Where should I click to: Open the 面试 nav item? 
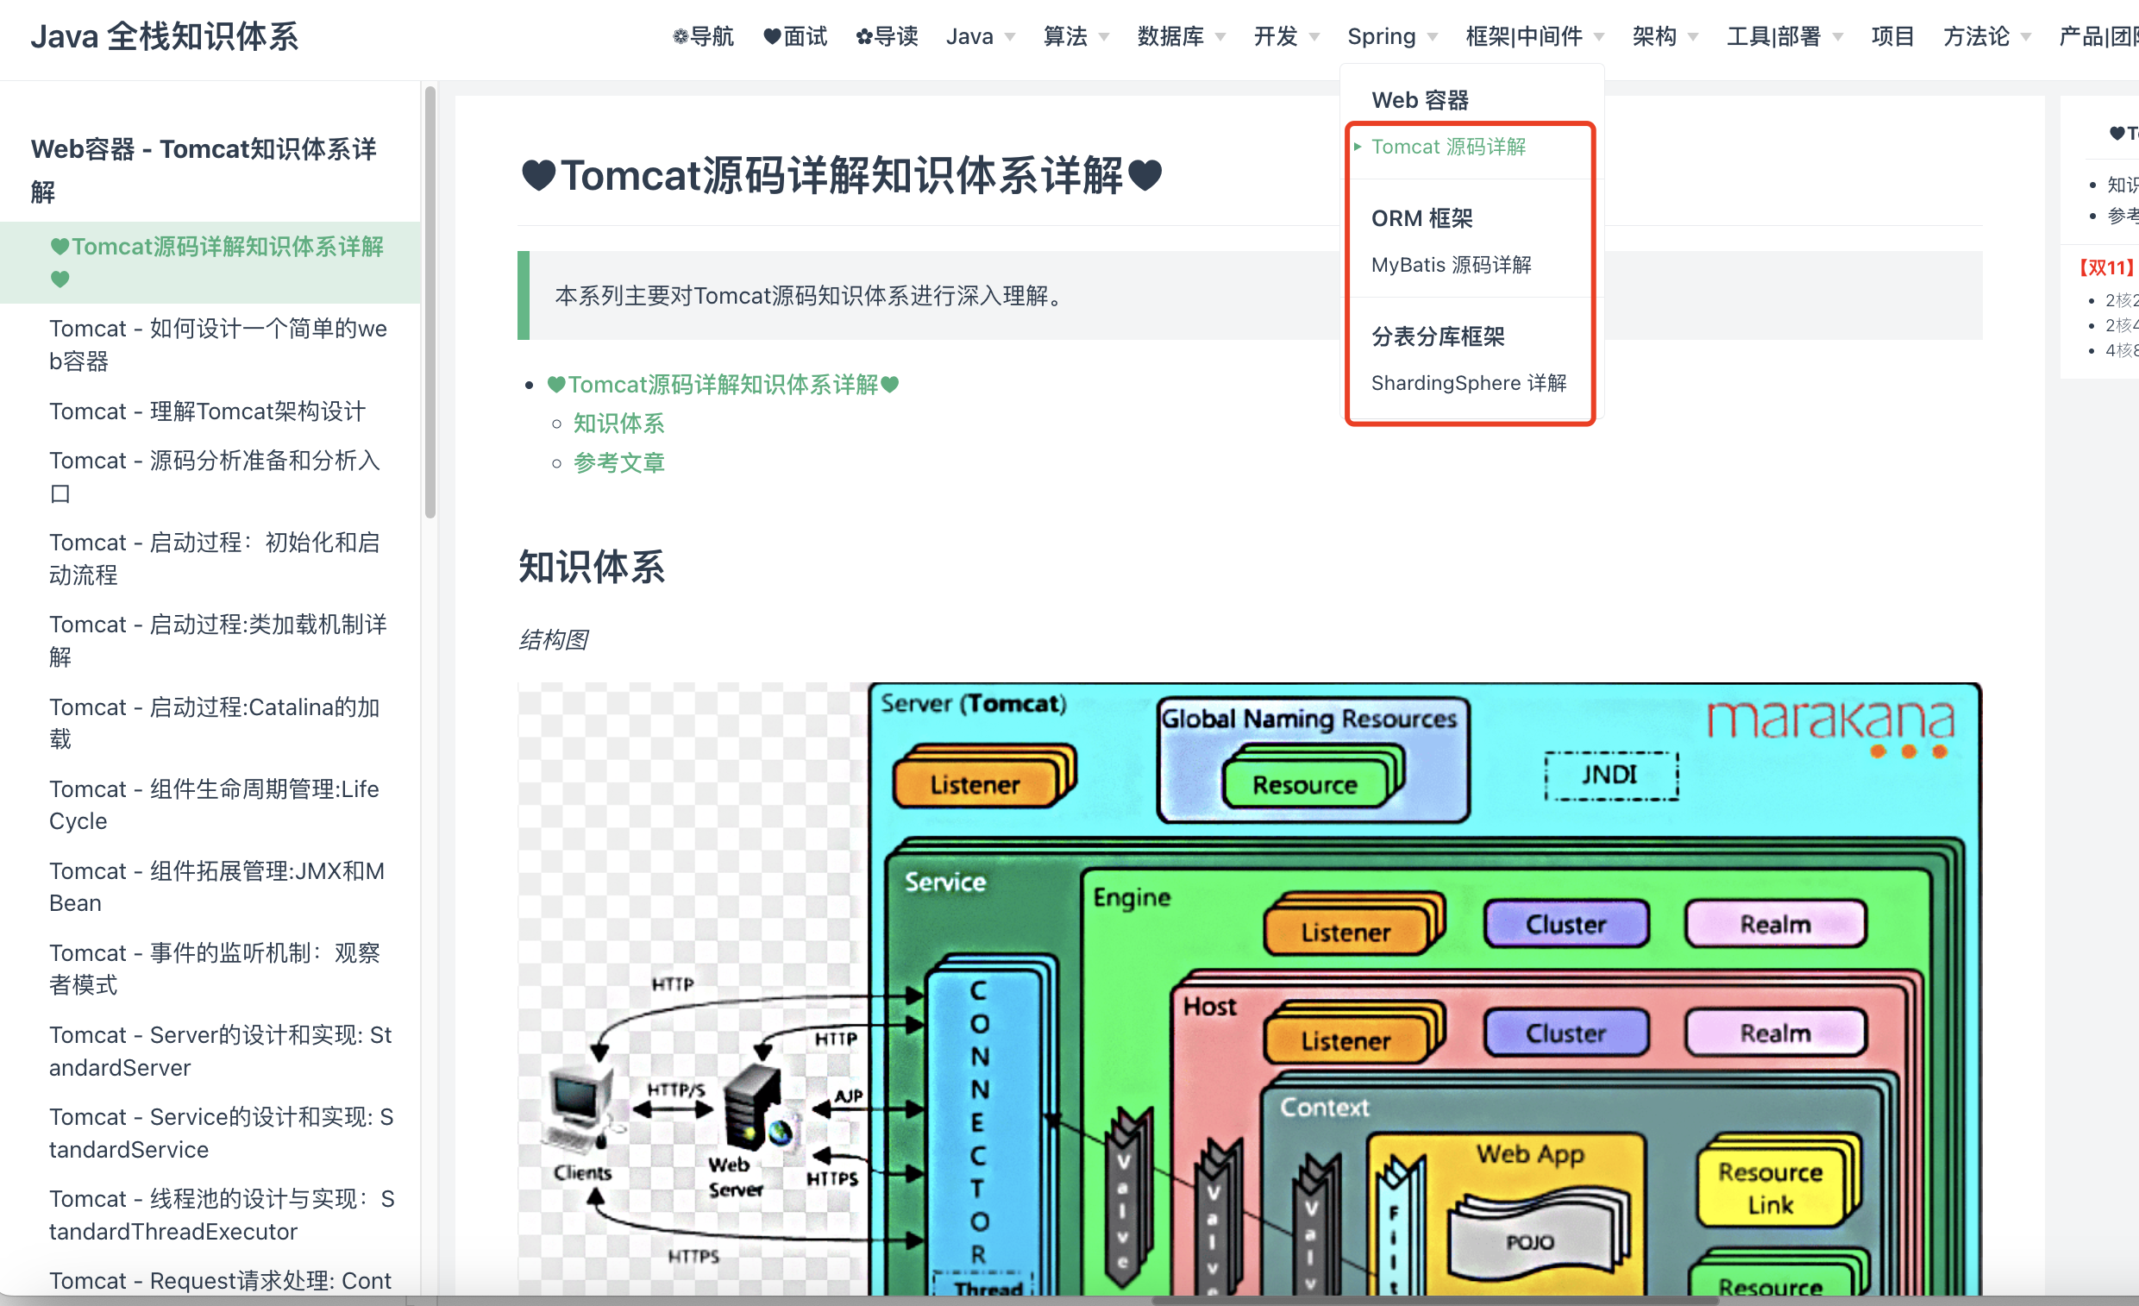point(795,36)
